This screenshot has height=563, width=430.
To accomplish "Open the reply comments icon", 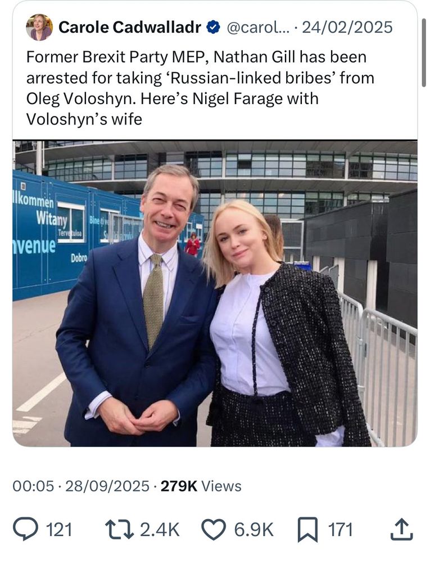I will [x=26, y=528].
